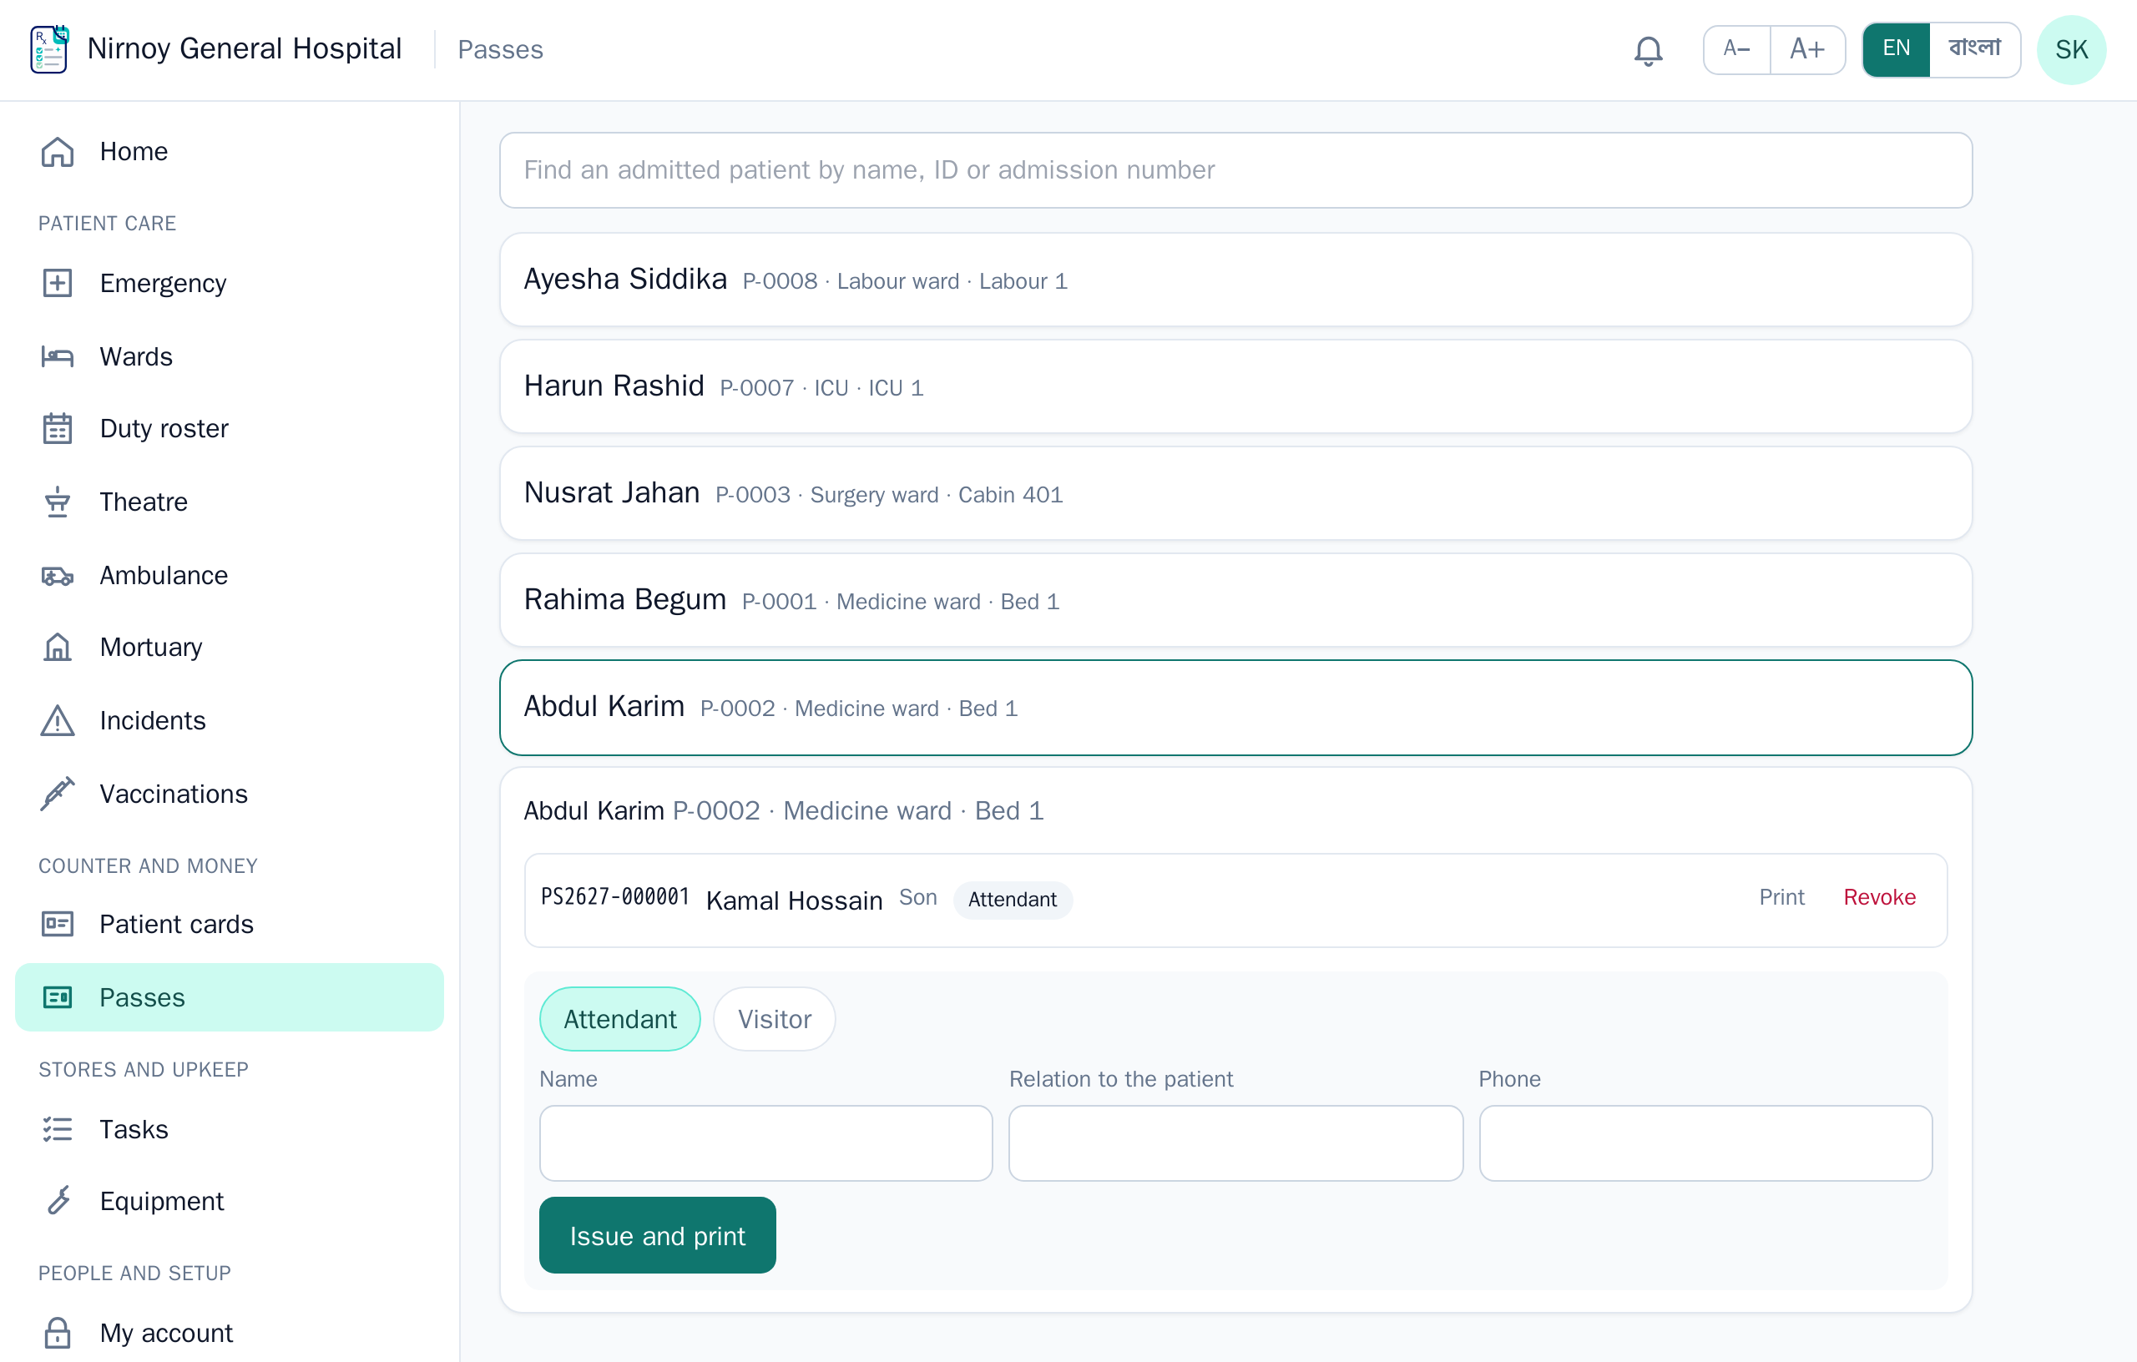Click the Emergency plus icon
Screen dimensions: 2137x1362
click(58, 283)
